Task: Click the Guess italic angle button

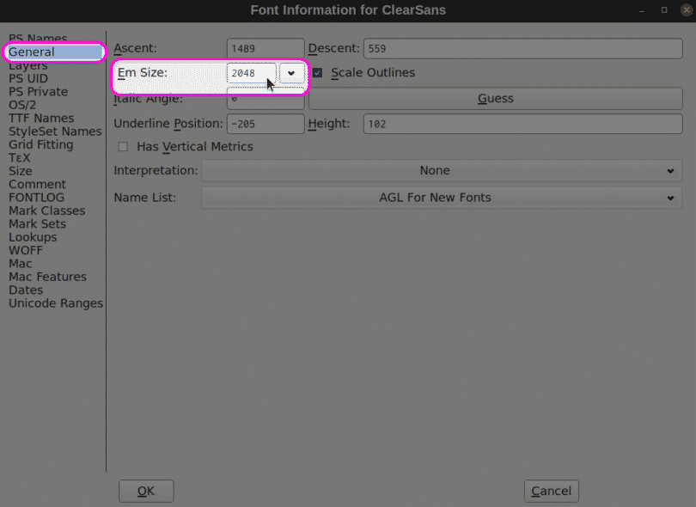Action: [x=496, y=99]
